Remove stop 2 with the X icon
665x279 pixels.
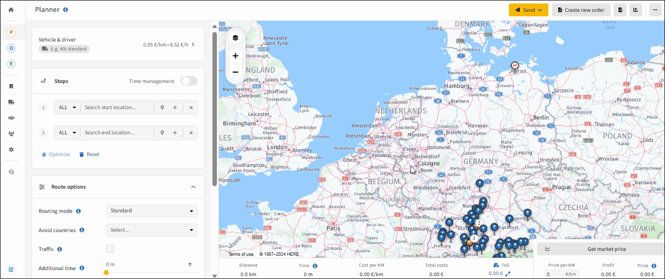coord(191,133)
